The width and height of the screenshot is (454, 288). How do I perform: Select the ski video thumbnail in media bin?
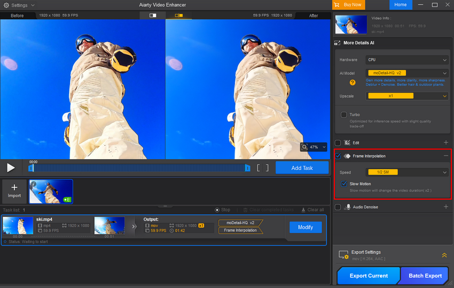coord(51,192)
